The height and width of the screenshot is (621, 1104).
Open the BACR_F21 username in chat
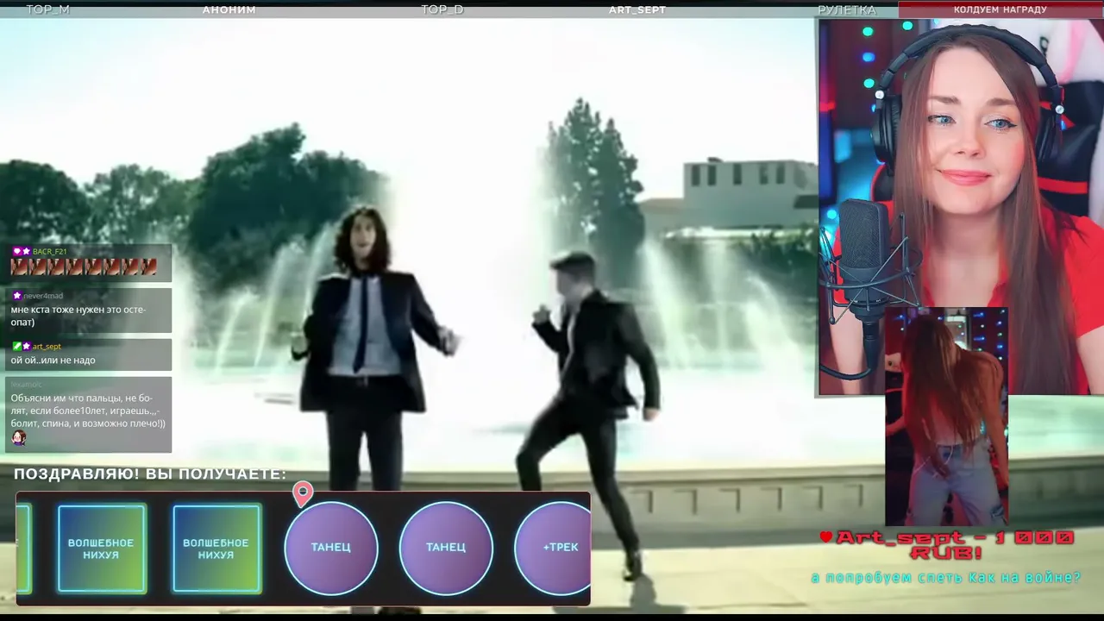[x=49, y=251]
